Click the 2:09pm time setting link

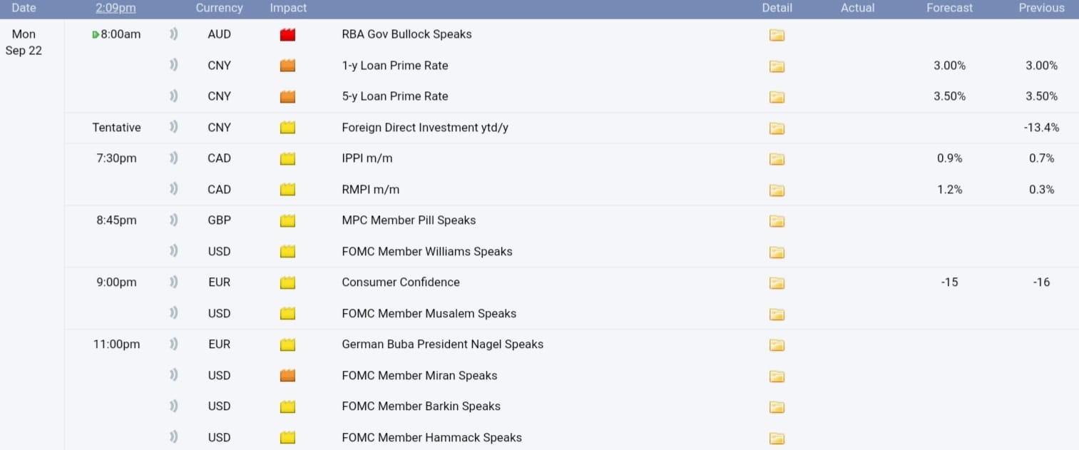[x=116, y=9]
